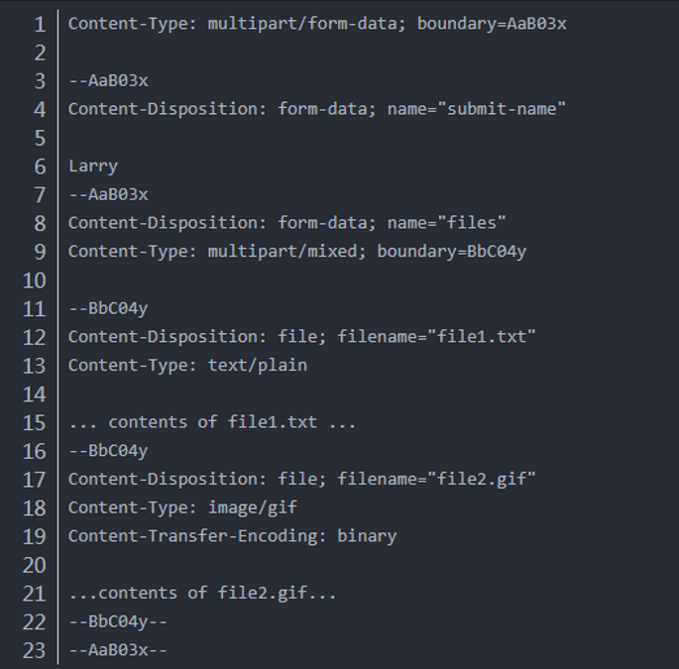Click boundary=BbC04y on line 9
Image resolution: width=679 pixels, height=669 pixels.
coord(452,251)
